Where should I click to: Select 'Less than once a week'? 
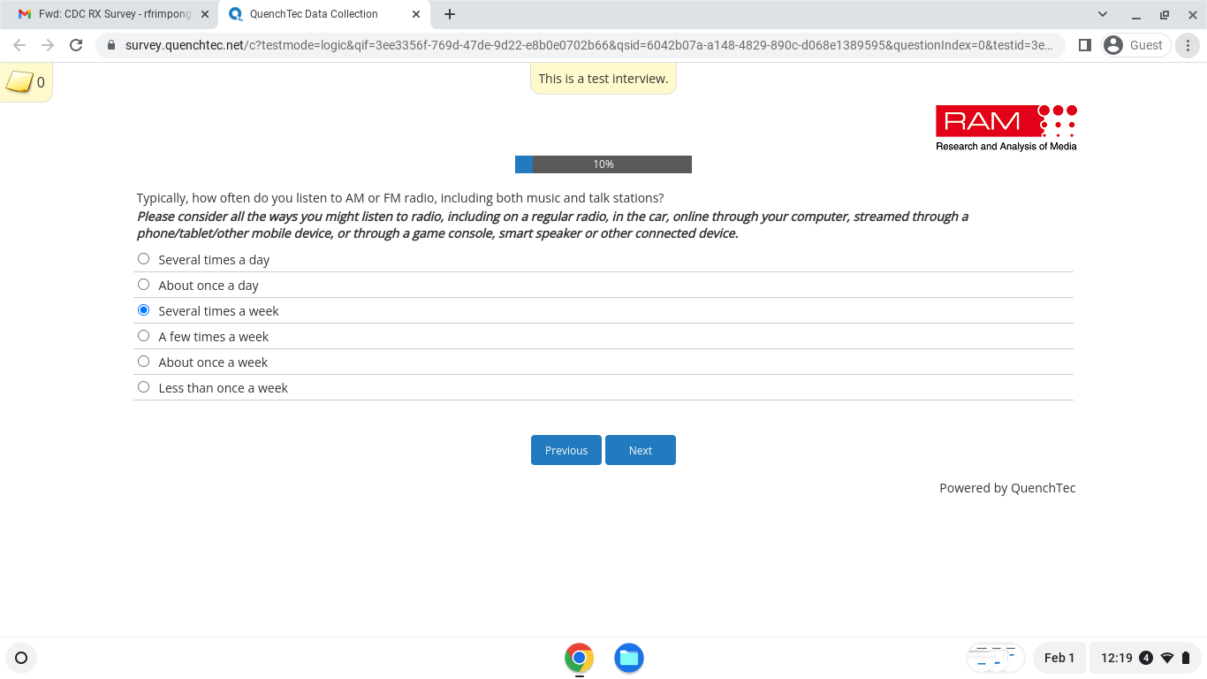(x=144, y=387)
